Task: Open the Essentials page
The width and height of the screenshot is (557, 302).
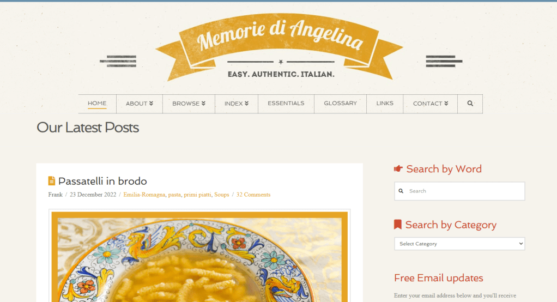Action: tap(286, 104)
